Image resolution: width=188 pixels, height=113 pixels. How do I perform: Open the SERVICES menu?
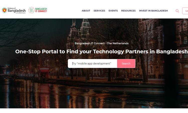[x=99, y=11]
